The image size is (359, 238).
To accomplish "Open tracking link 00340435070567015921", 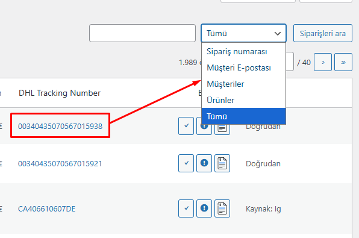I will click(60, 163).
